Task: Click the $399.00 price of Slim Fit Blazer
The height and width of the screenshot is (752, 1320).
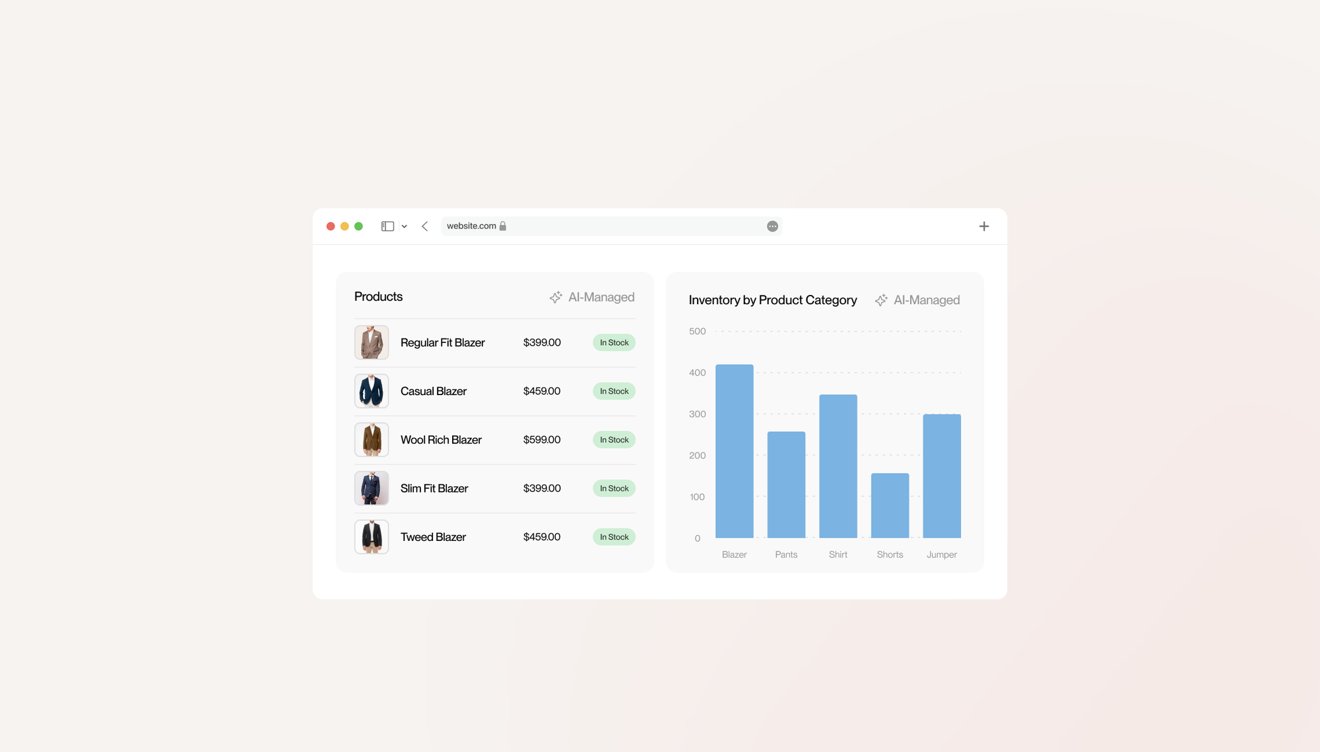Action: coord(542,488)
